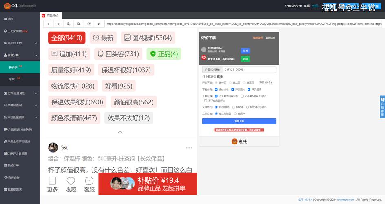Expand the 多平台上货 menu
Image resolution: width=385 pixels, height=204 pixels.
pos(20,43)
